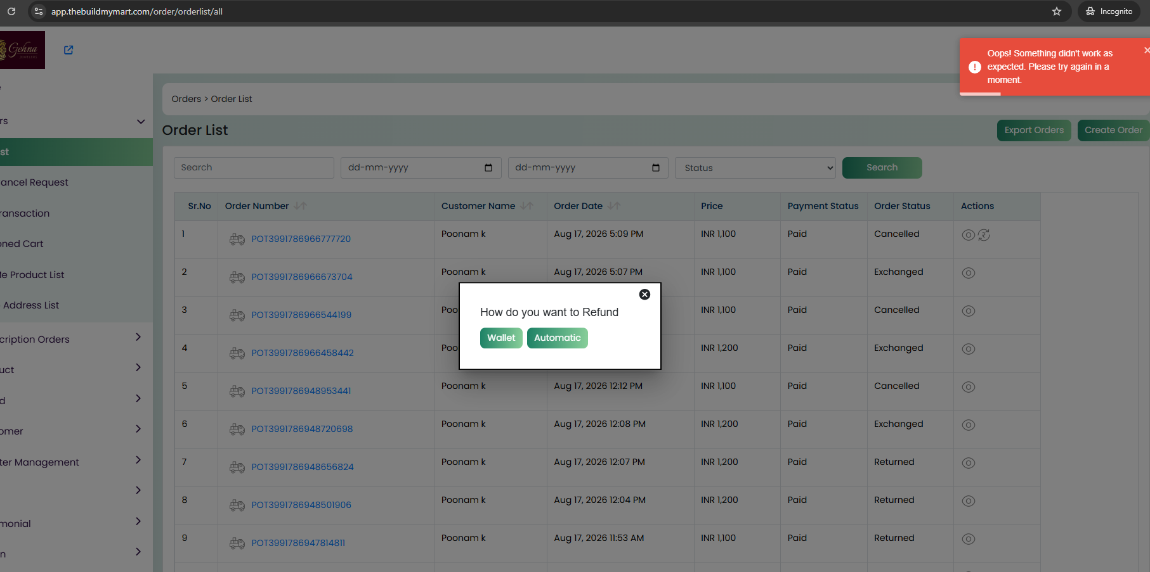
Task: Close the refund method dialog
Action: [x=644, y=295]
